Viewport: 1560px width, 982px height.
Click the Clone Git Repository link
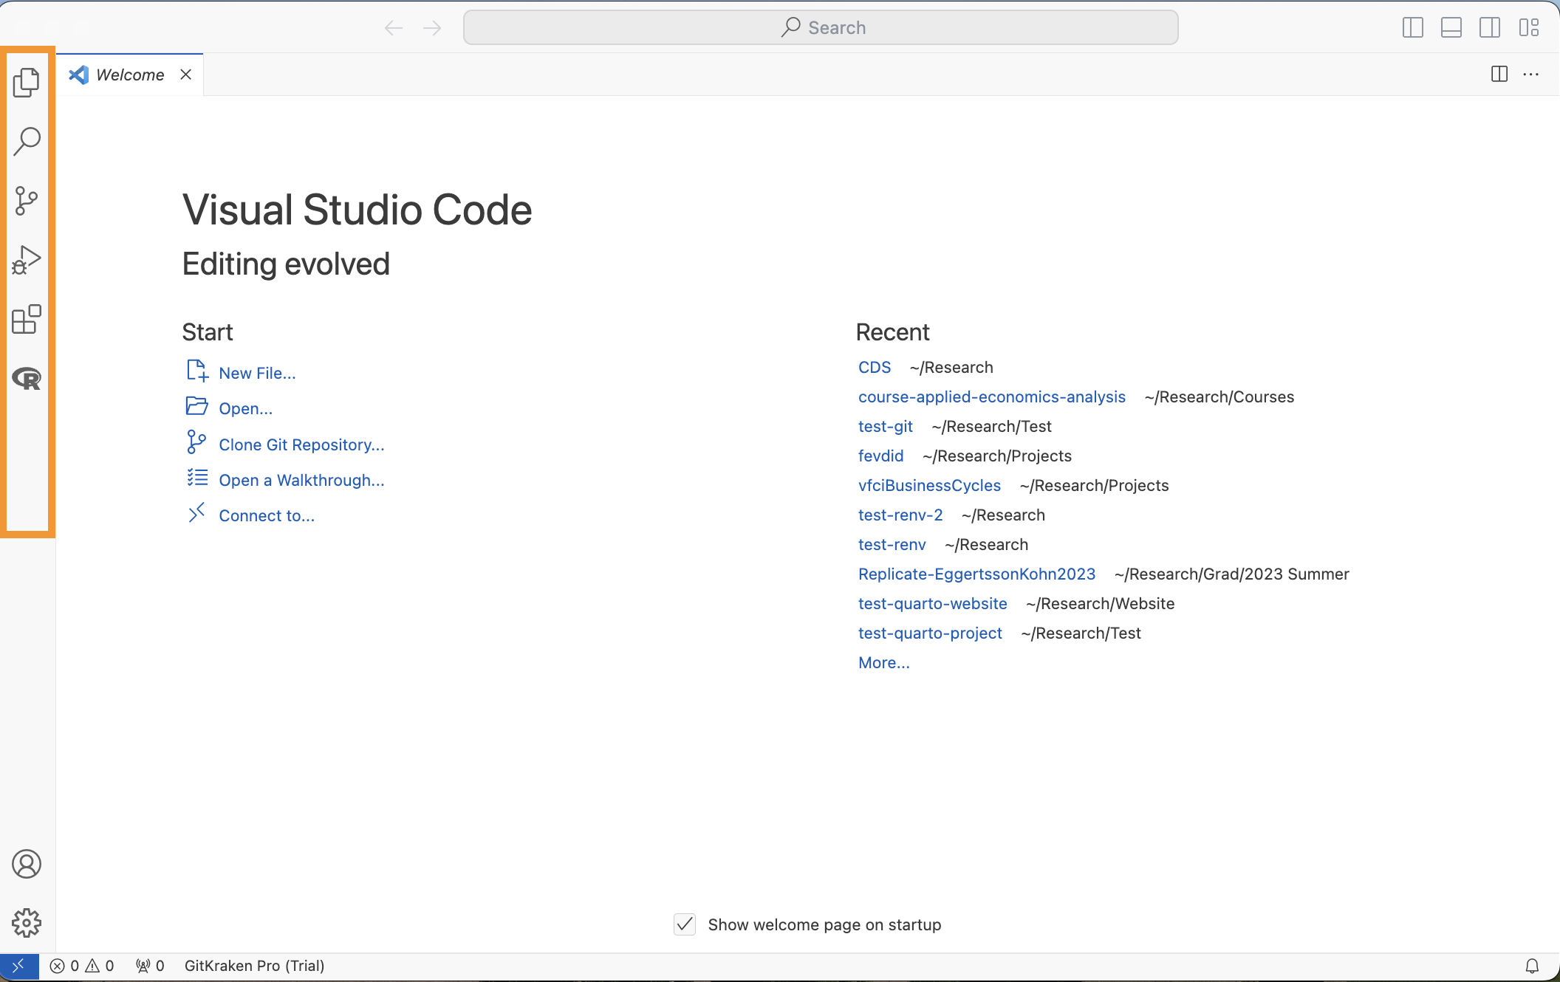[301, 444]
